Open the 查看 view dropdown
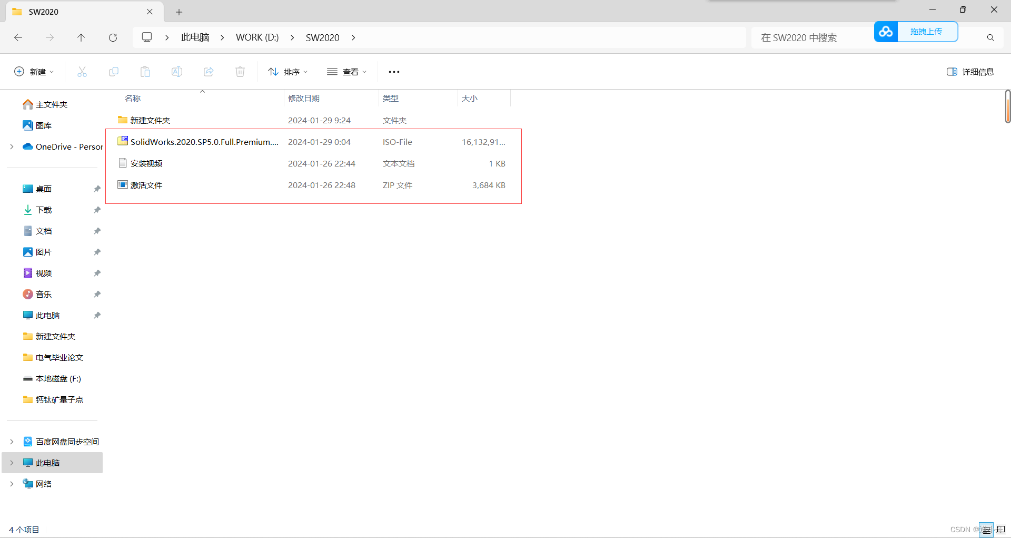1011x538 pixels. pyautogui.click(x=346, y=72)
